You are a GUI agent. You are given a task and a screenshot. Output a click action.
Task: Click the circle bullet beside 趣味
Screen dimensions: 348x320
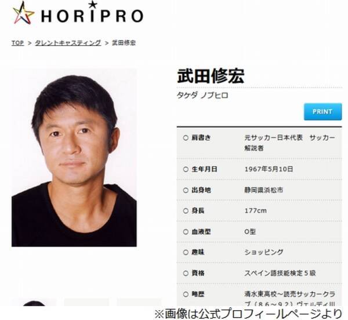186,252
